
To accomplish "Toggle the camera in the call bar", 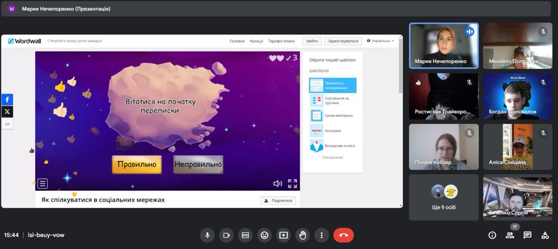I will pyautogui.click(x=226, y=235).
